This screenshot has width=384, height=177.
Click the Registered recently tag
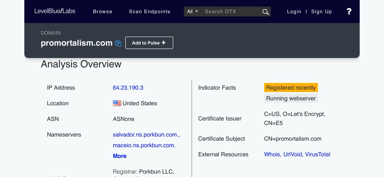(291, 88)
